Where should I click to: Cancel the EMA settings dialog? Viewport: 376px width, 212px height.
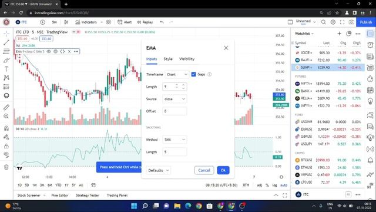(204, 170)
